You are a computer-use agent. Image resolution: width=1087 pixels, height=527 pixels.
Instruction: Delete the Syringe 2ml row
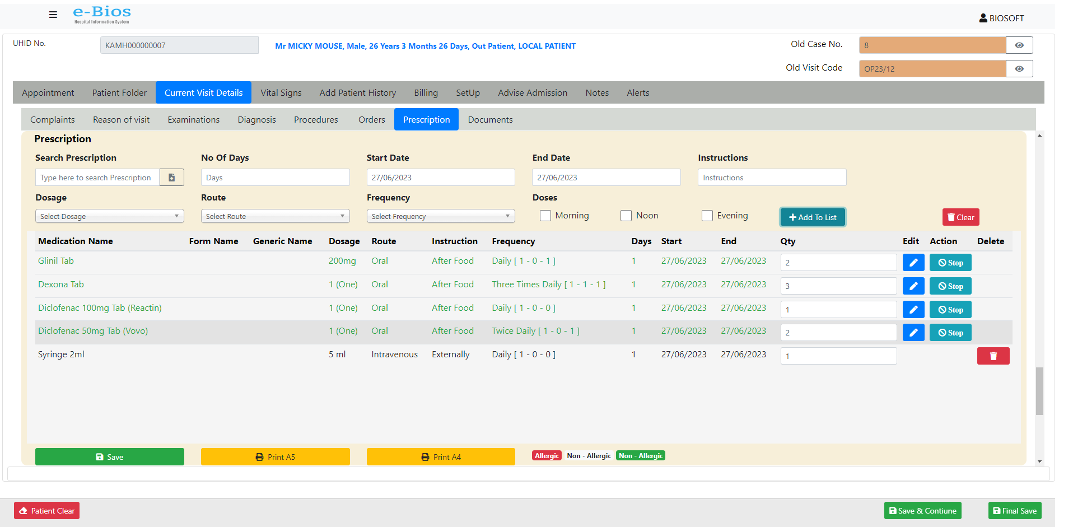[993, 356]
